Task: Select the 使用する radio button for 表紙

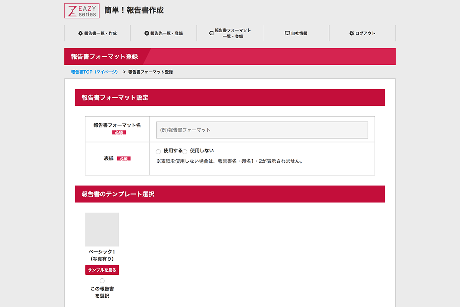Action: click(158, 152)
